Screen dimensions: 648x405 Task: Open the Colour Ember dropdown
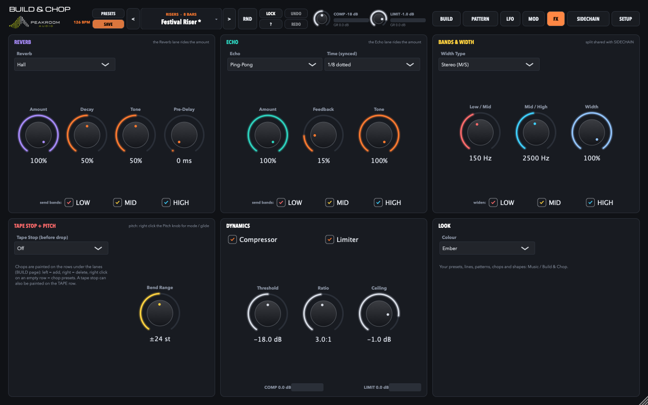click(487, 248)
